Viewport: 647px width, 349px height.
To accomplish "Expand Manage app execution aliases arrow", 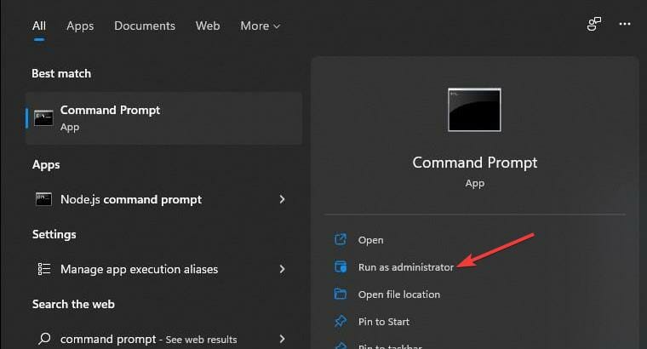I will point(282,269).
